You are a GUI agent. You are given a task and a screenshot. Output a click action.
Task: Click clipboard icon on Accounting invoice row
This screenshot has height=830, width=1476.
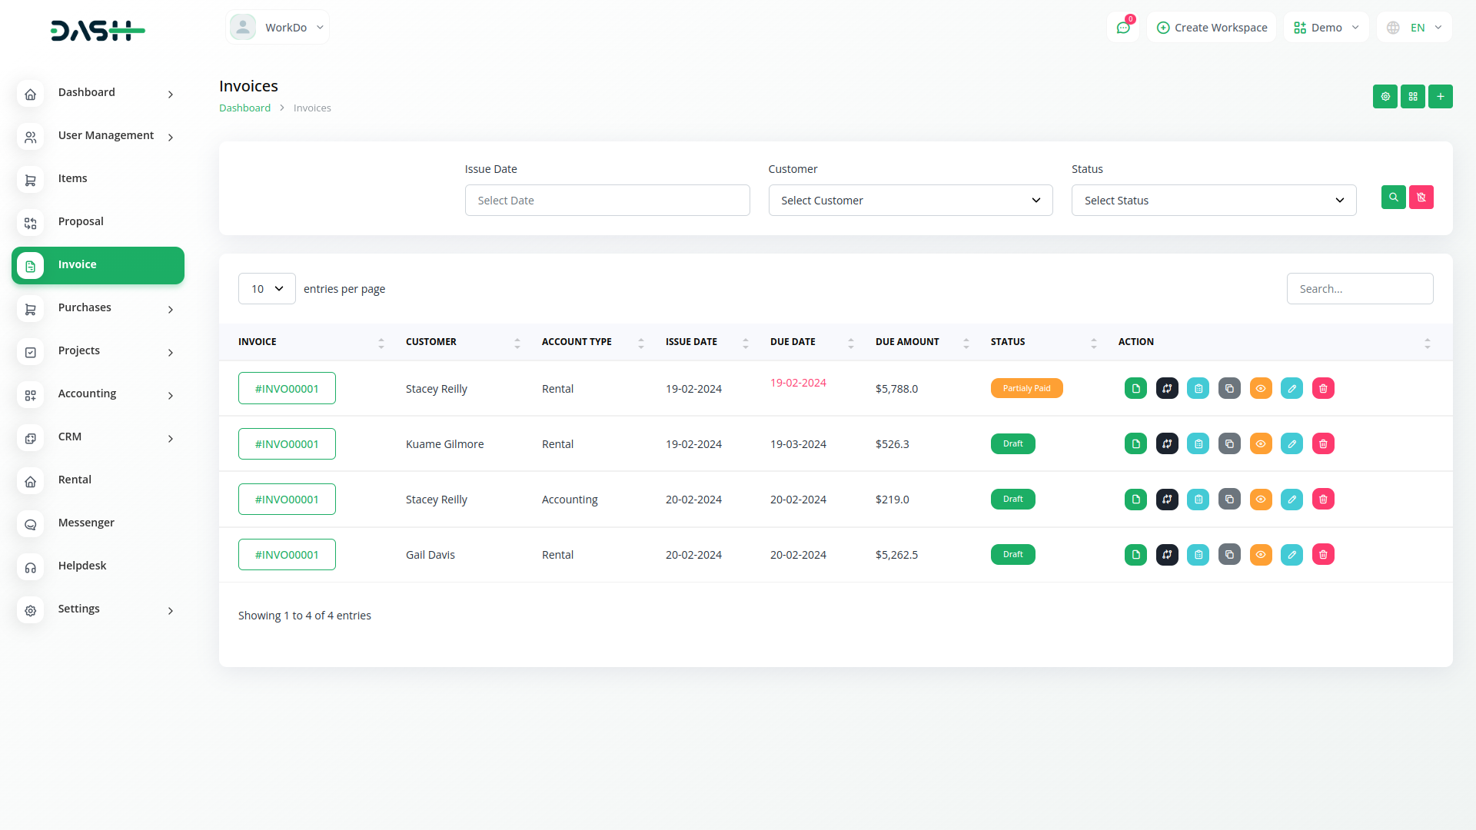click(1198, 500)
